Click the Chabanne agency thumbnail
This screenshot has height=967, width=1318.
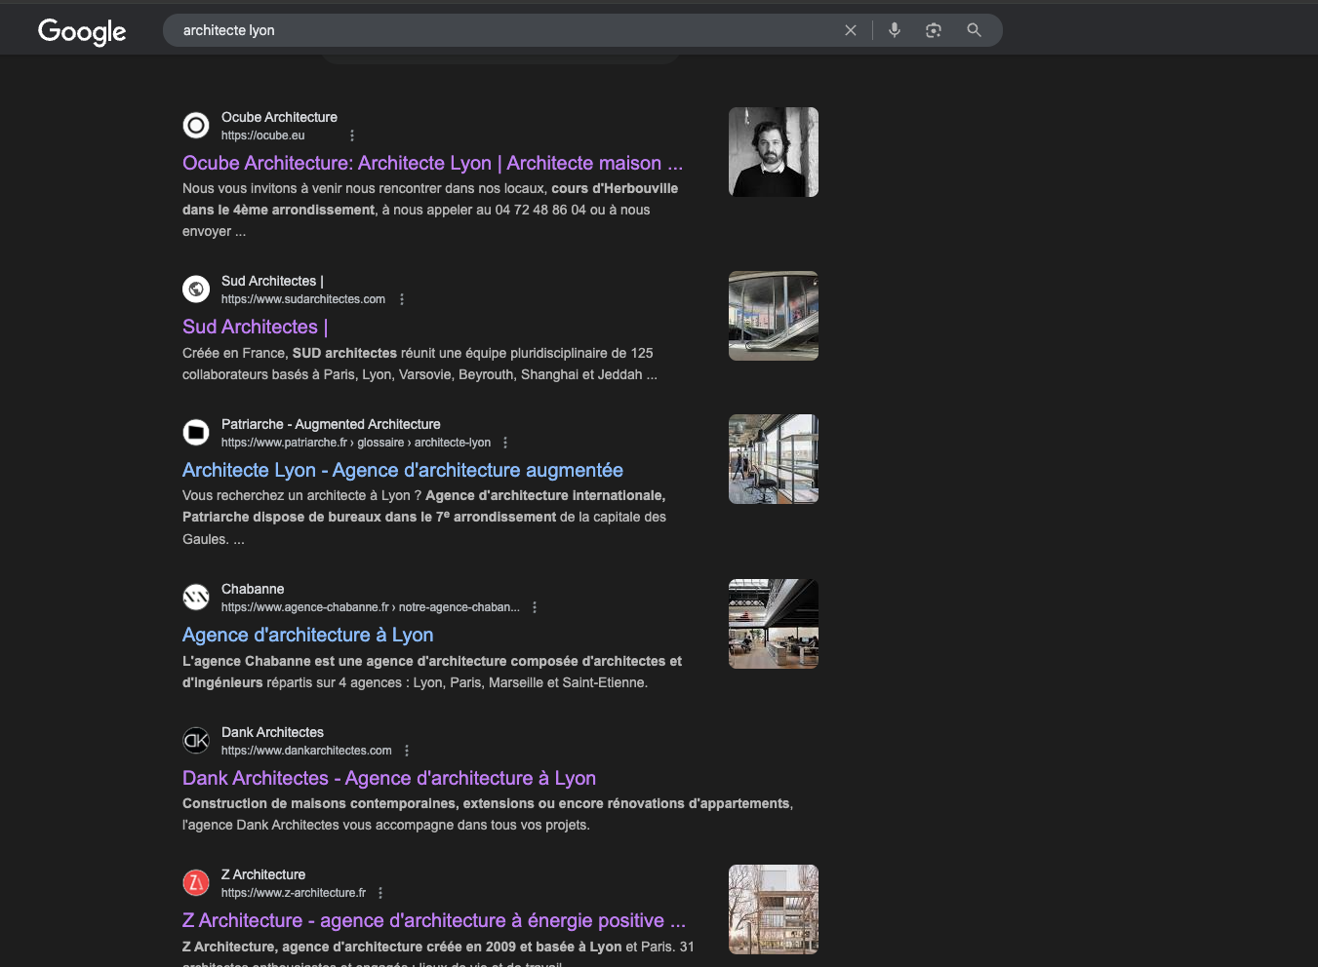point(774,624)
